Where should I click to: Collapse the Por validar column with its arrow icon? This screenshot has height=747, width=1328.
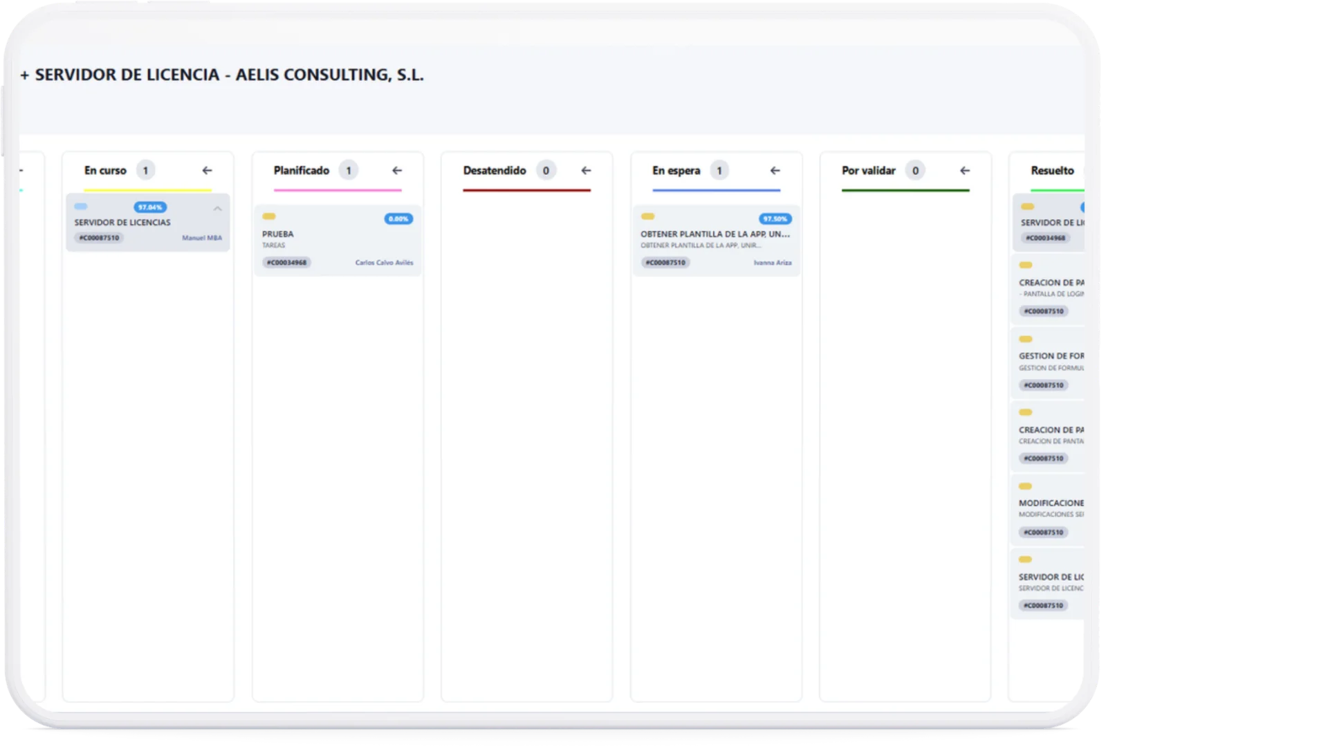(965, 170)
